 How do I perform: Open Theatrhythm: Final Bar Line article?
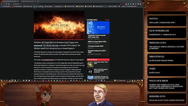pos(101,77)
